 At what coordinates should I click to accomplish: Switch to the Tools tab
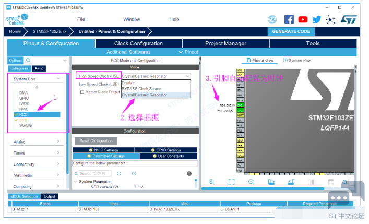(x=313, y=43)
